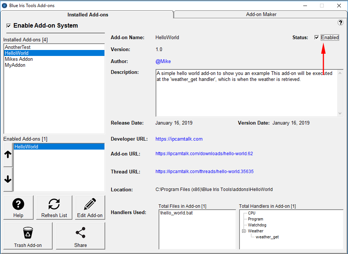Screen dimensions: 348x254
Task: Select the Watchdog handler tree item
Action: point(257,225)
